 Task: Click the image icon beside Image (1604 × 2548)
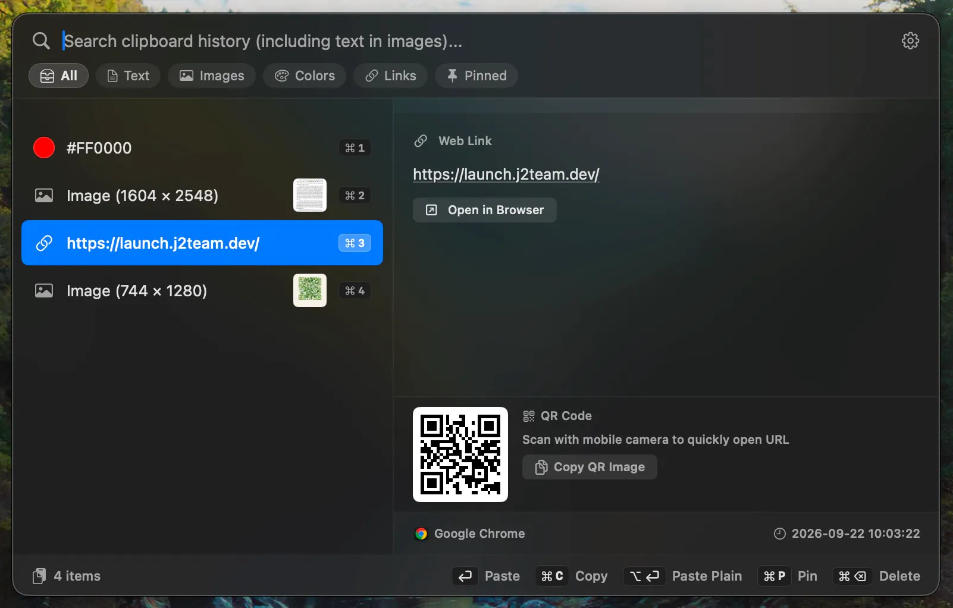click(44, 195)
